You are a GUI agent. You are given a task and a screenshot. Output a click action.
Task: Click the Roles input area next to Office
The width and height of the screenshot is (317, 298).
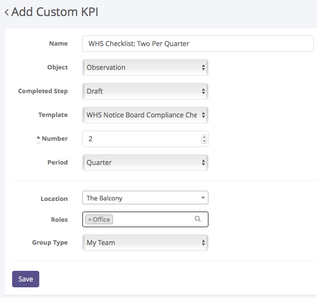[x=153, y=220]
